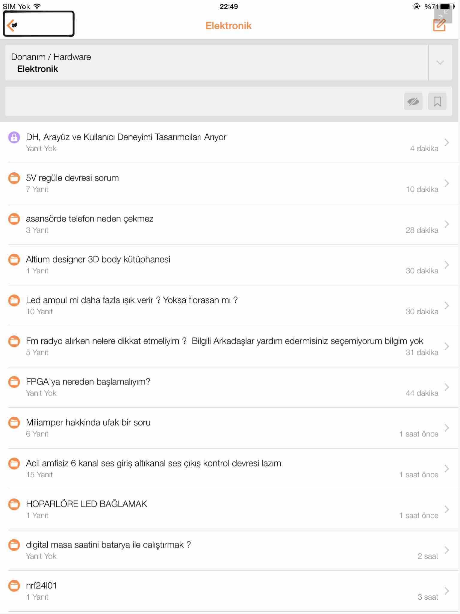Open chevron of HOPARLÖRE LED BAĞLAMAK row
The width and height of the screenshot is (460, 614).
click(447, 509)
